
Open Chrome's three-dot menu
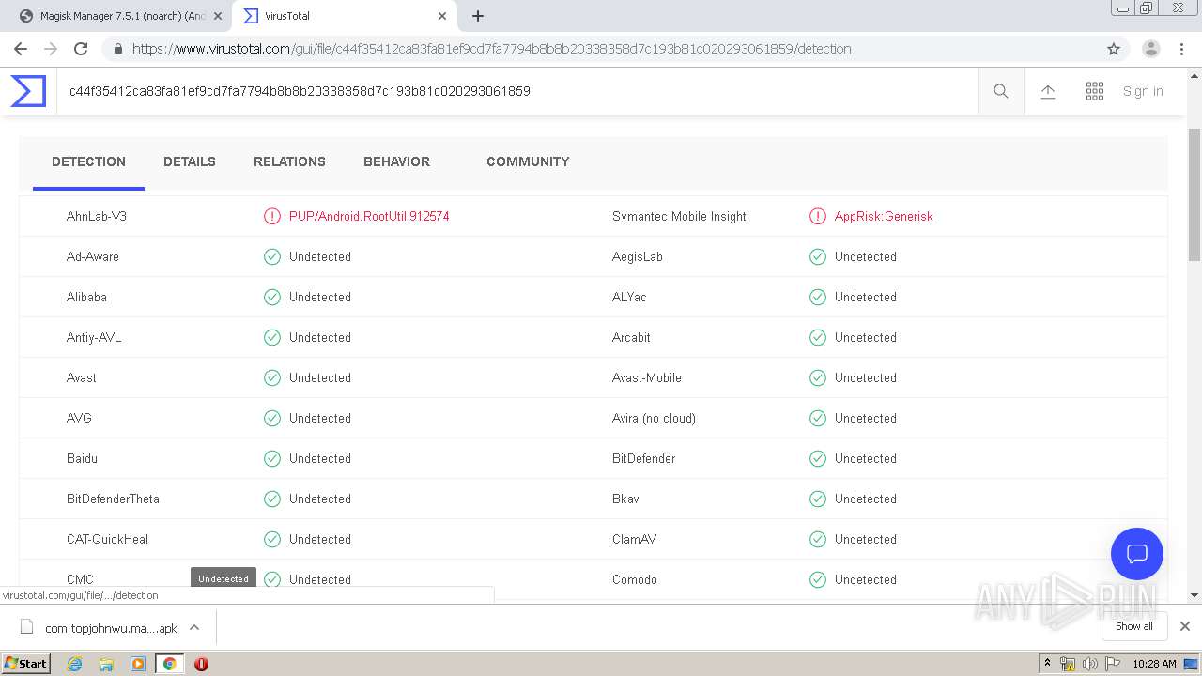click(1181, 49)
